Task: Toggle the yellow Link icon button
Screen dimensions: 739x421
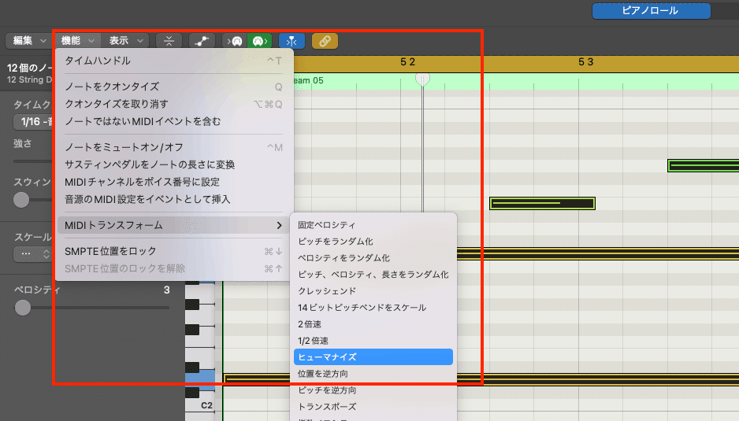Action: [x=325, y=41]
